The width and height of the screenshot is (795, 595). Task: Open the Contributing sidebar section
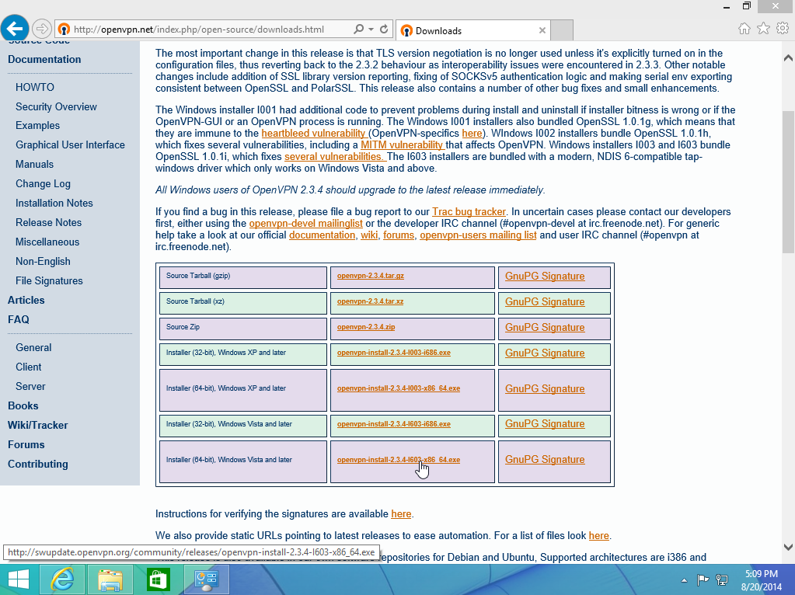click(37, 465)
